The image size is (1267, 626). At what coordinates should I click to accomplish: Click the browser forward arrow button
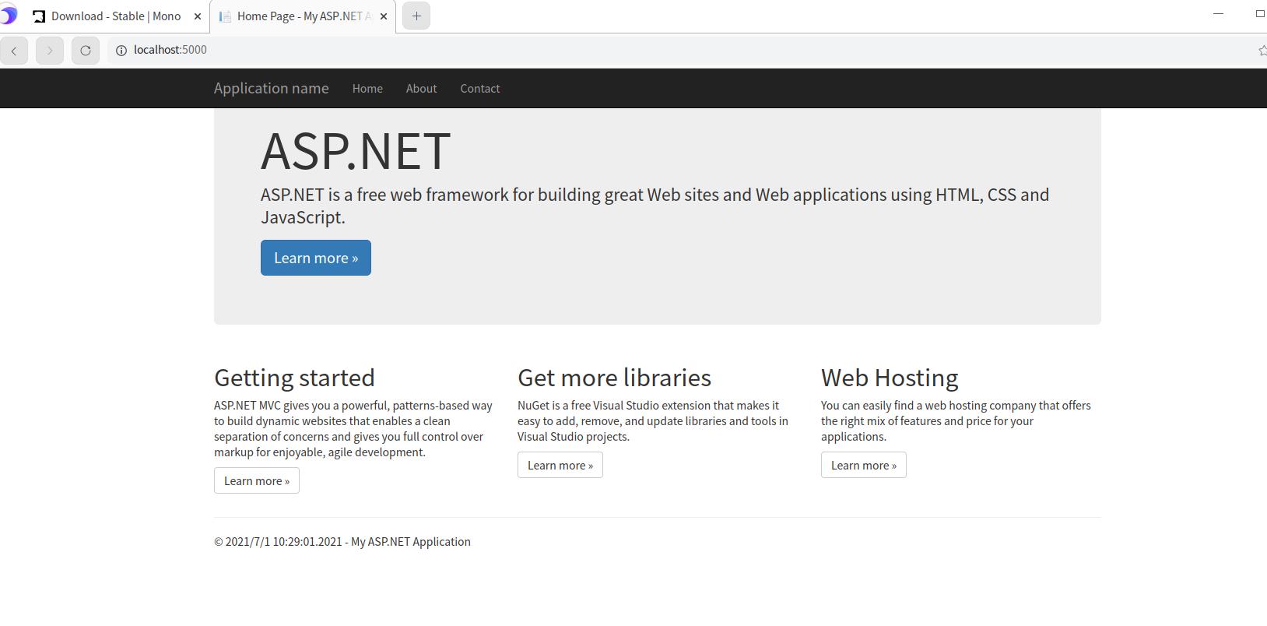pyautogui.click(x=50, y=51)
